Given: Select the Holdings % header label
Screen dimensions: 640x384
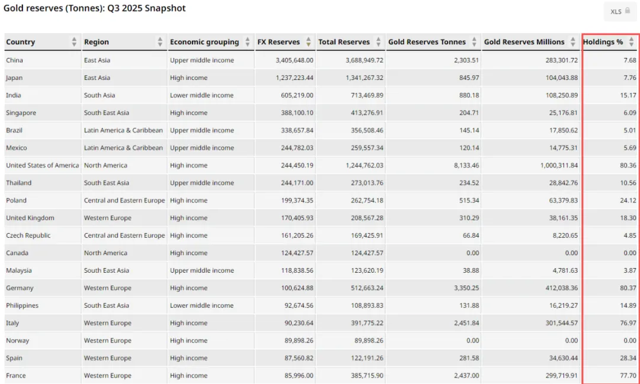Looking at the screenshot, I should point(603,42).
